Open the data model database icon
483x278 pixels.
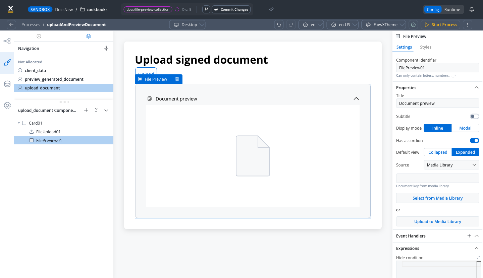point(7,84)
